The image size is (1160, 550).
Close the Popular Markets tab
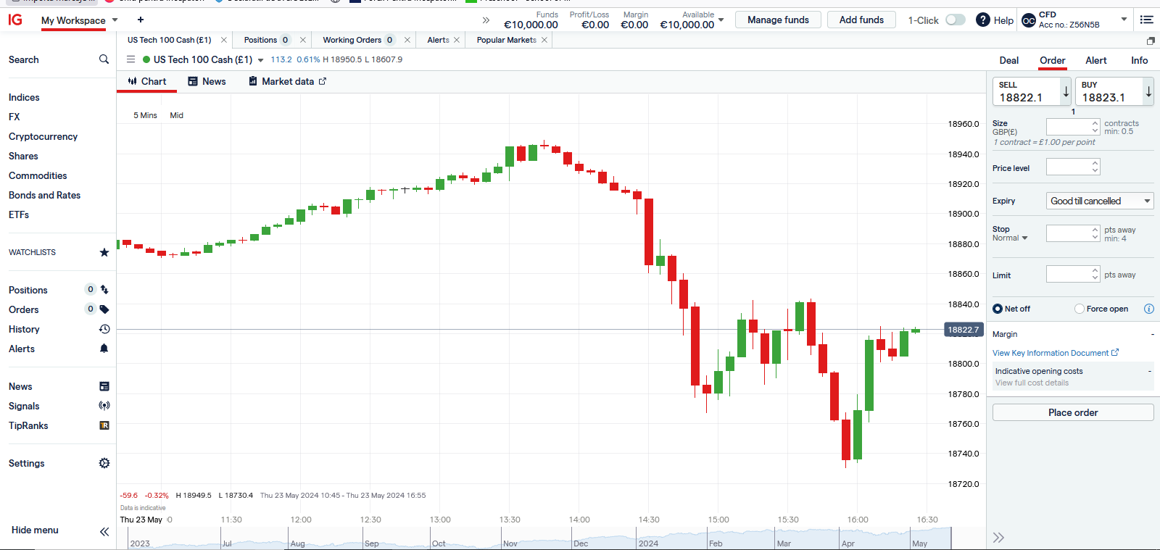click(544, 40)
